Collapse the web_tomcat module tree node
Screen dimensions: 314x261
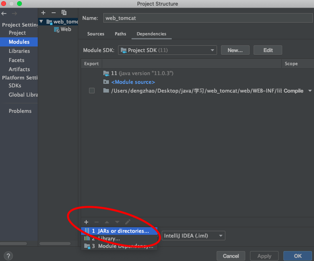point(41,21)
